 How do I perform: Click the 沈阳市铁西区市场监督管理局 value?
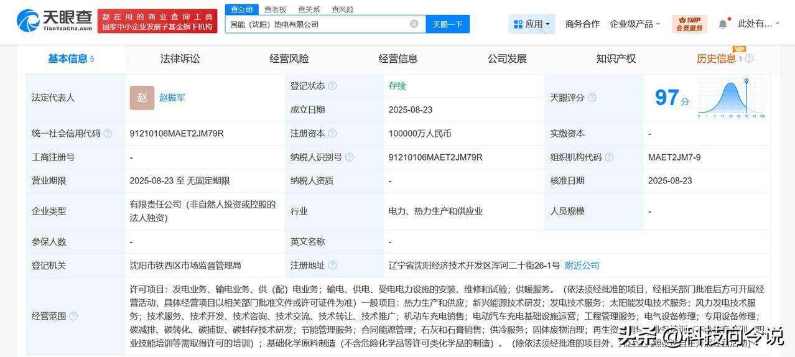pos(185,266)
